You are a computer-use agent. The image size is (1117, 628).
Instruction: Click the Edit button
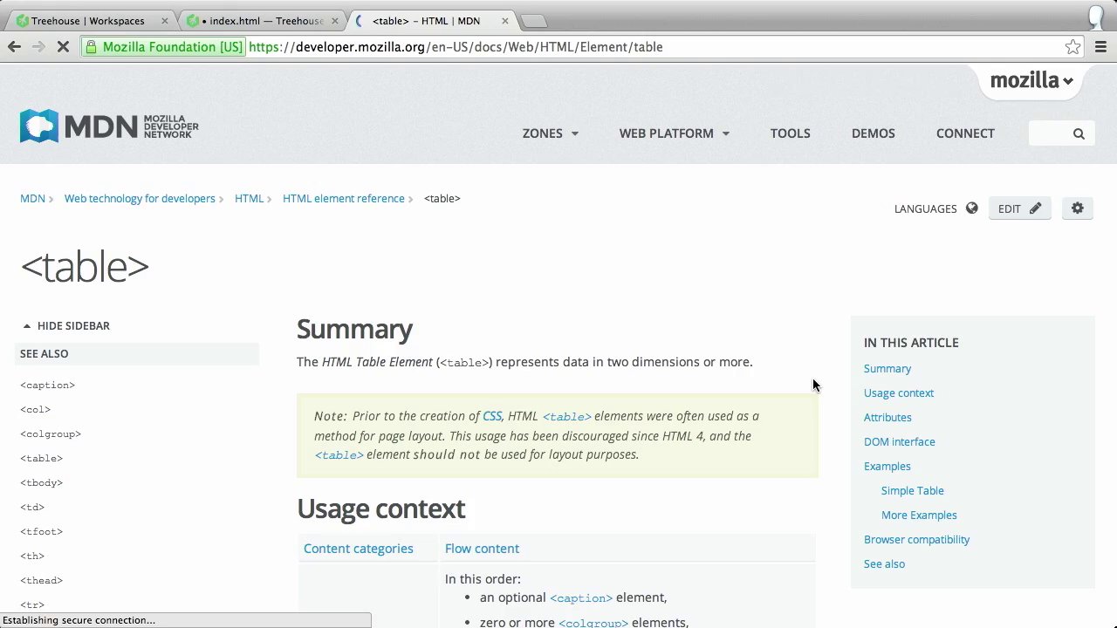point(1019,208)
